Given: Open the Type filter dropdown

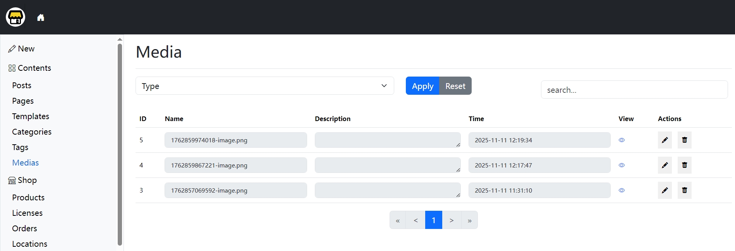Looking at the screenshot, I should [264, 86].
